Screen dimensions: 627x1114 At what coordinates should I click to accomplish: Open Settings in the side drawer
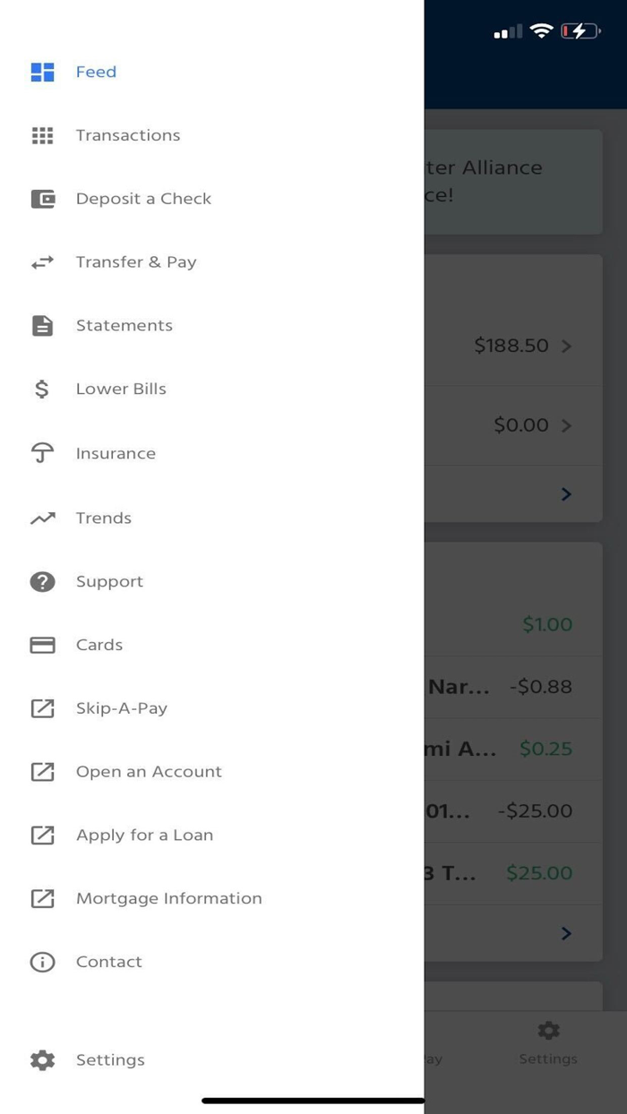[x=109, y=1060]
